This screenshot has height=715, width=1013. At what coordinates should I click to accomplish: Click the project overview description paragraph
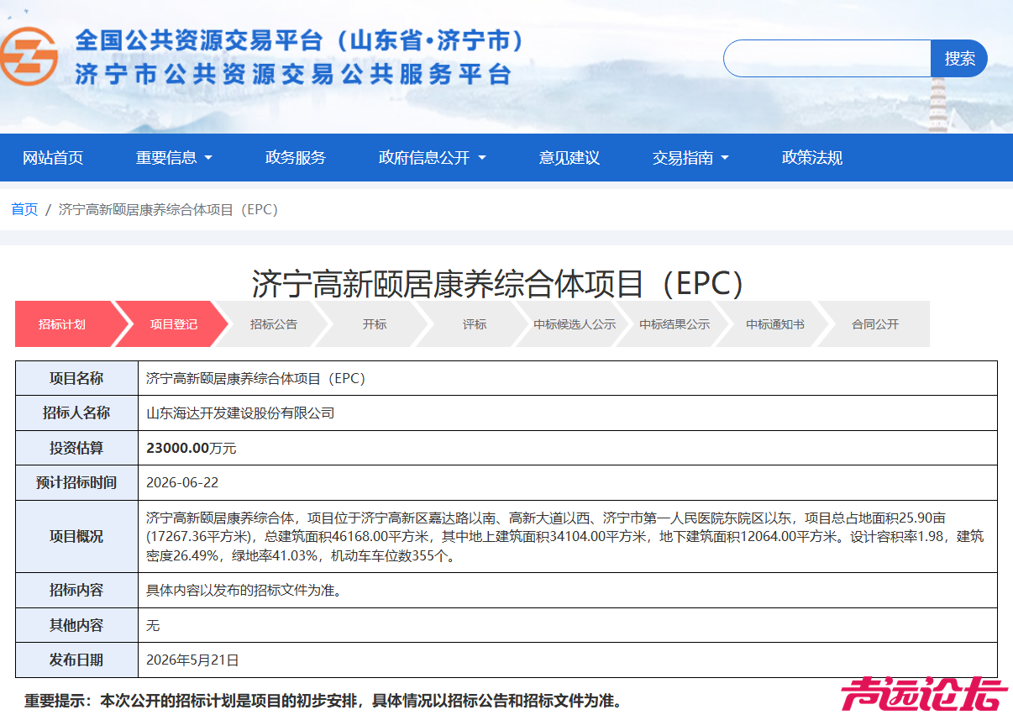(x=564, y=537)
